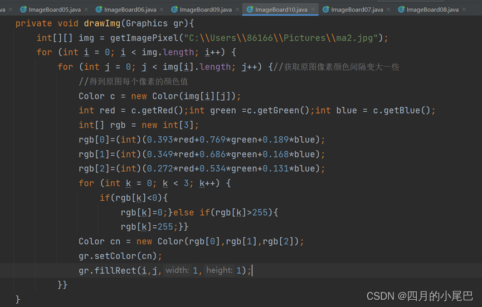
Task: Click the width parameter hint in fillRect
Action: [x=177, y=270]
